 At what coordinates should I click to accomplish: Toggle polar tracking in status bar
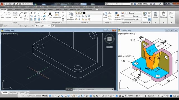tap(69, 96)
